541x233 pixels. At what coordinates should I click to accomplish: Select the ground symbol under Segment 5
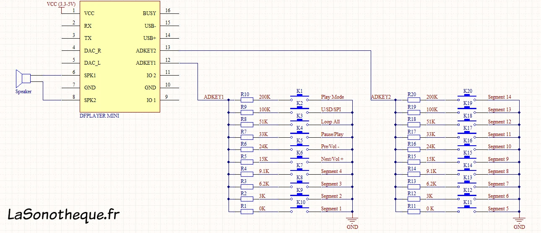point(519,220)
